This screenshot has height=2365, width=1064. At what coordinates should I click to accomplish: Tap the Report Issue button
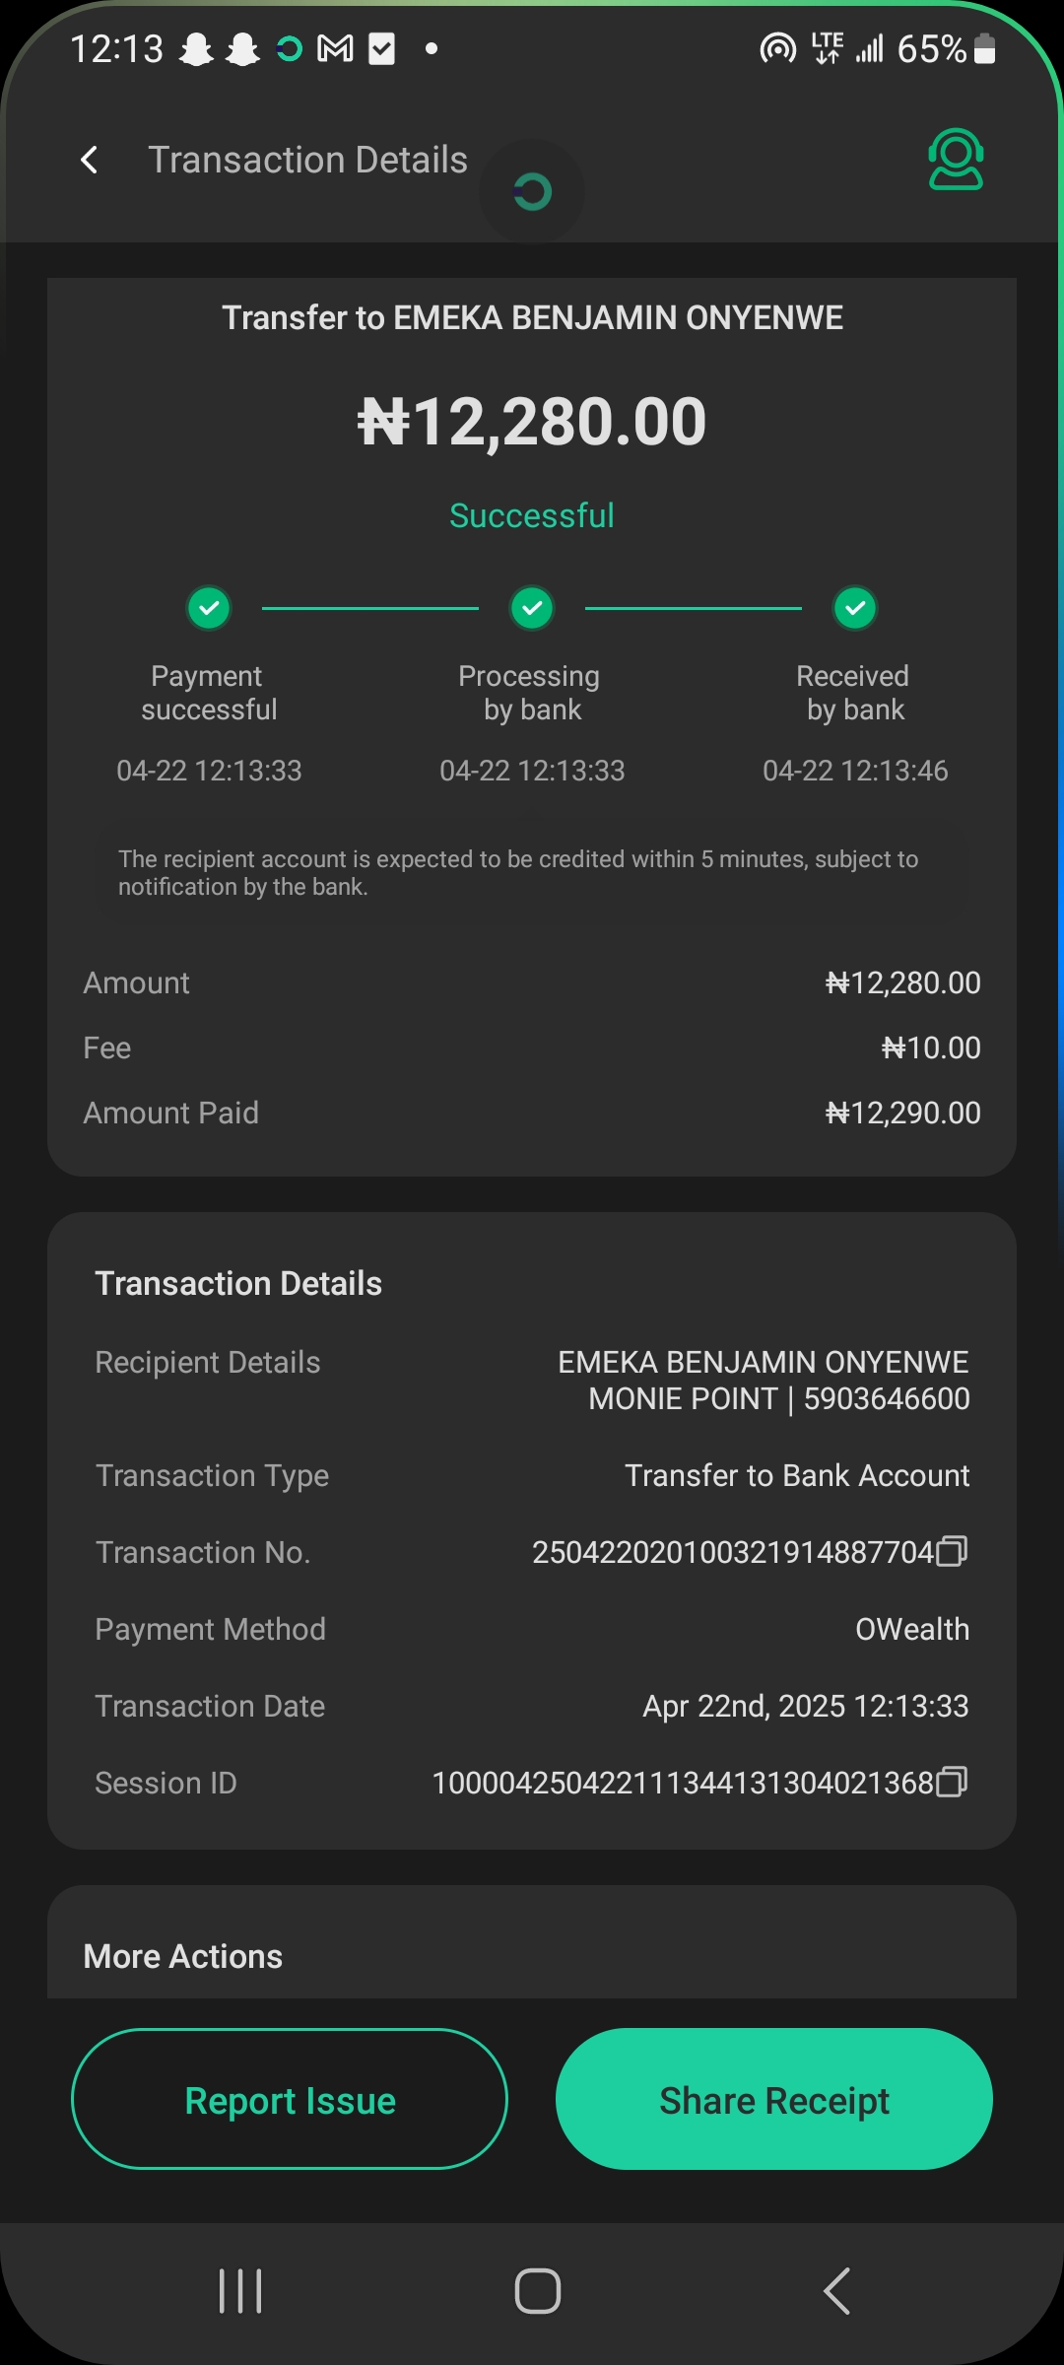(x=290, y=2100)
